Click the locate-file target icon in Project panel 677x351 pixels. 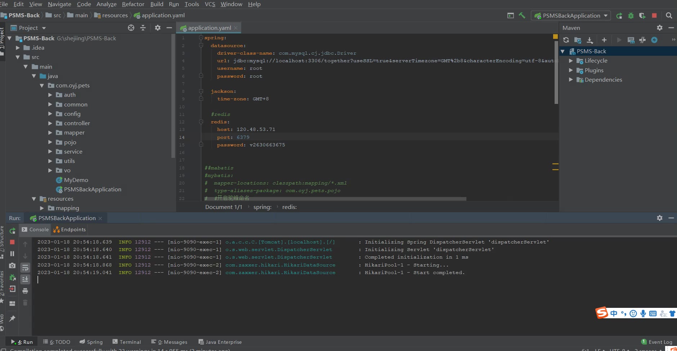(x=131, y=28)
